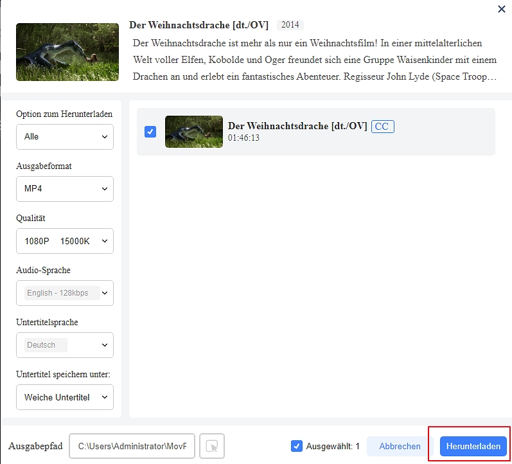The width and height of the screenshot is (512, 464).
Task: Click the Deutsch subtitle language tag
Action: point(42,345)
